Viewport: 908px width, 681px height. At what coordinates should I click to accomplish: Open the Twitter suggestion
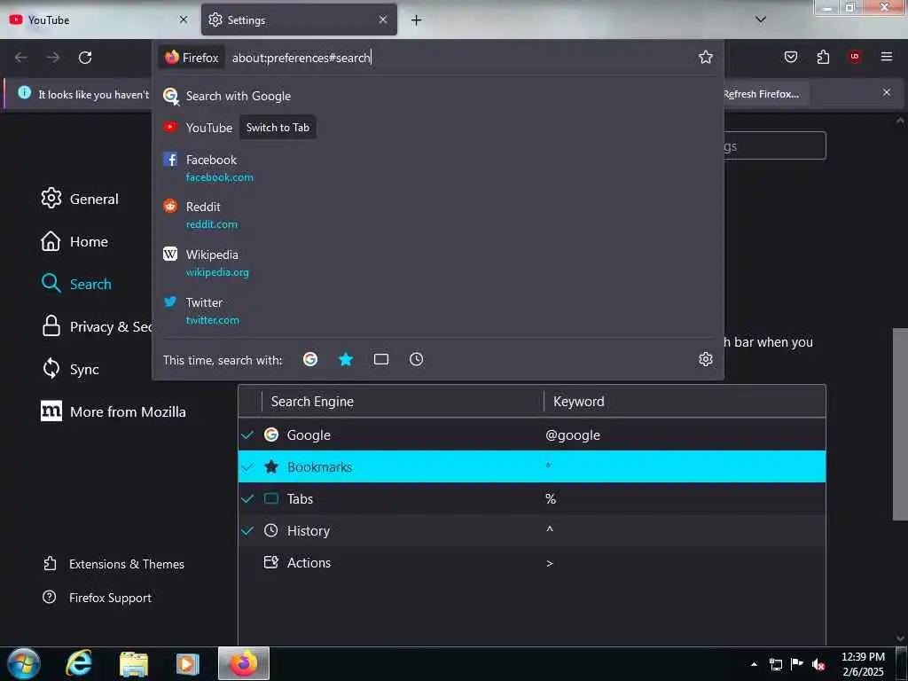pyautogui.click(x=438, y=311)
